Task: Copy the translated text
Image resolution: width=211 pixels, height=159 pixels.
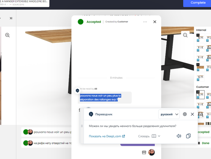Action: [x=188, y=136]
